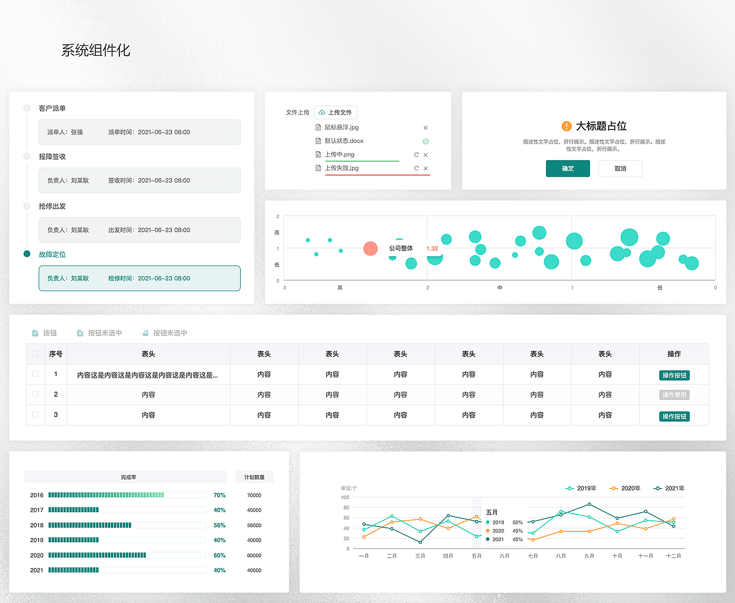Click the 上传失败.jpg file name
The height and width of the screenshot is (603, 735).
pyautogui.click(x=342, y=168)
